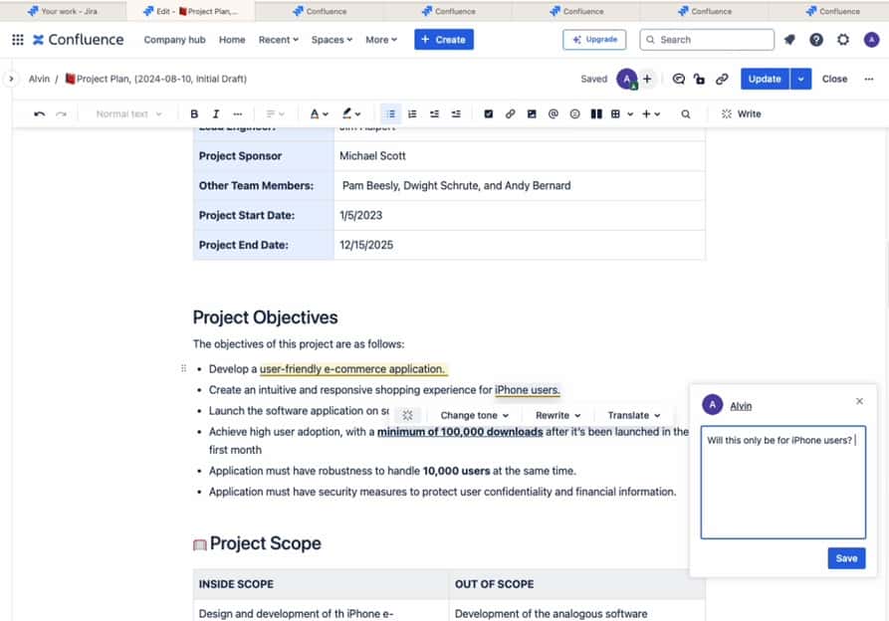Open notifications bell icon
This screenshot has height=621, width=889.
point(789,40)
